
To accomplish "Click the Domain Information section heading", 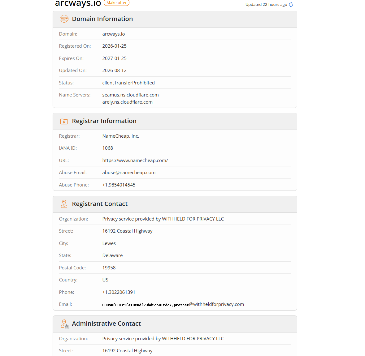I will point(102,19).
